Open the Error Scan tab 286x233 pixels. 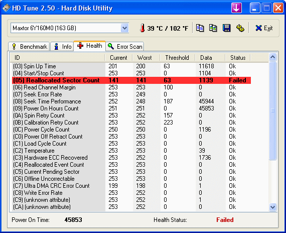125,47
